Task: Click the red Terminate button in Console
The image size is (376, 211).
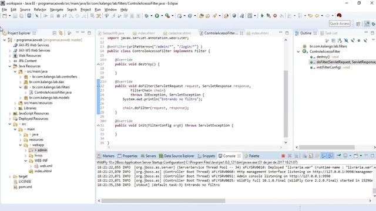Action: tap(283, 156)
